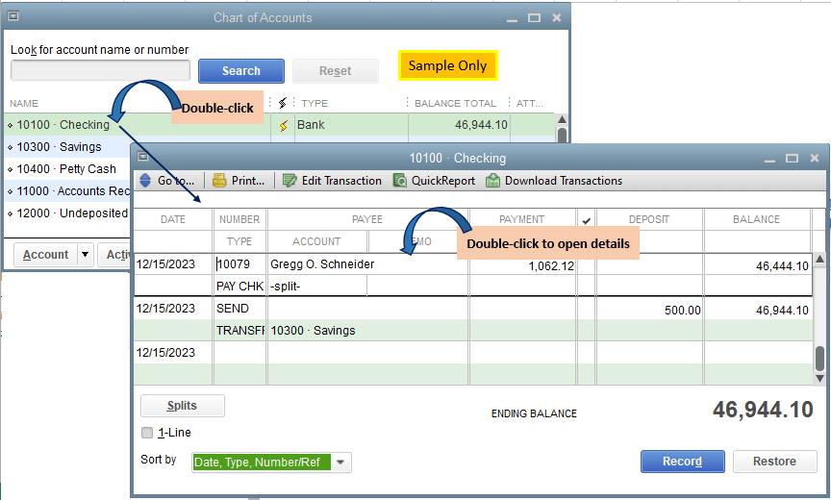Screen dimensions: 831x500
Task: Select the 11000 · Accounts Receivable row
Action: (67, 191)
